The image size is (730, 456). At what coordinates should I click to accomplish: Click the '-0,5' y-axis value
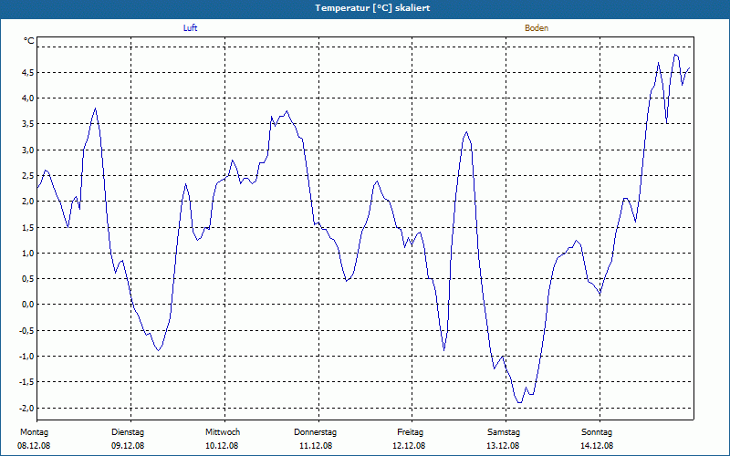click(26, 330)
